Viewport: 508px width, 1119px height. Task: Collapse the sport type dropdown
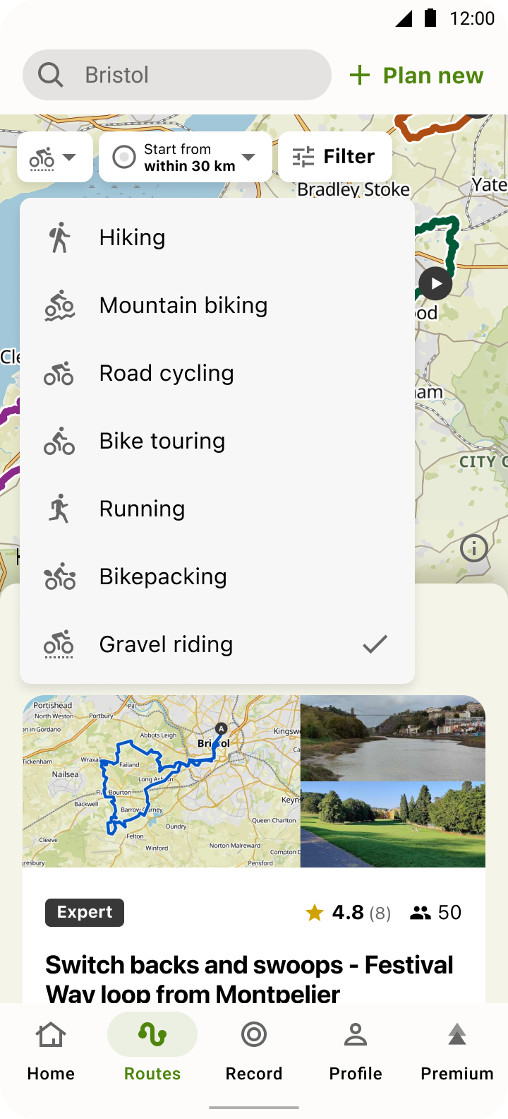[55, 157]
